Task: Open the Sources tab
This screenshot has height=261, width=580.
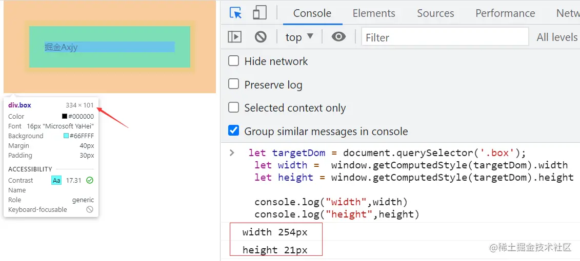Action: [x=435, y=13]
